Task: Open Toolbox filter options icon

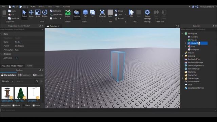Action: 41,81
